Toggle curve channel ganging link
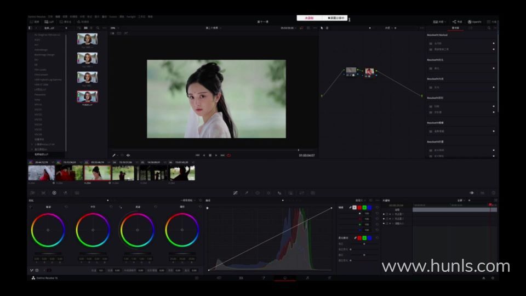The height and width of the screenshot is (296, 526). pos(350,208)
